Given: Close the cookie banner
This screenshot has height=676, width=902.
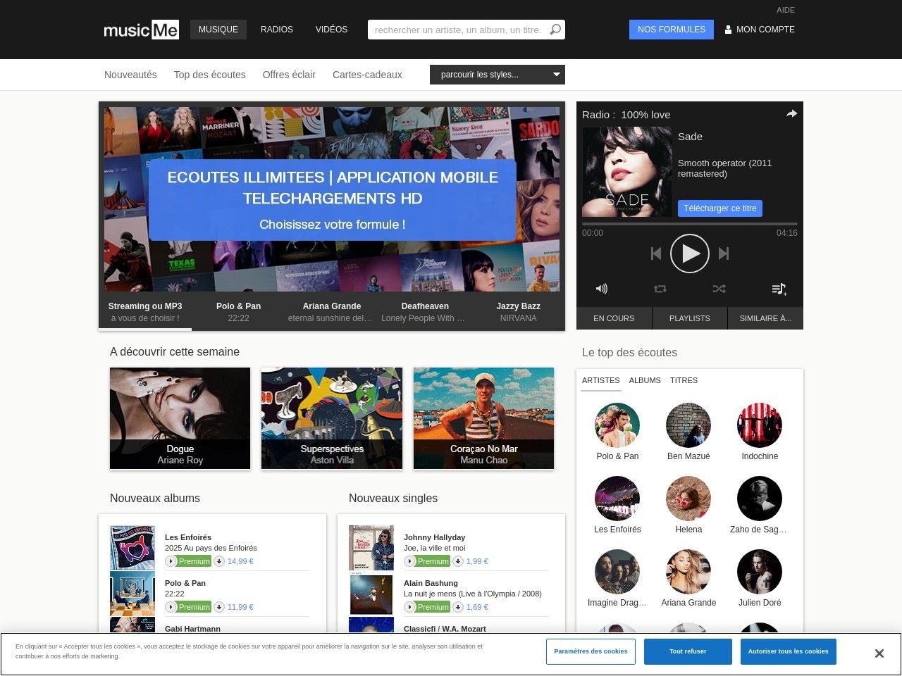Looking at the screenshot, I should point(879,653).
